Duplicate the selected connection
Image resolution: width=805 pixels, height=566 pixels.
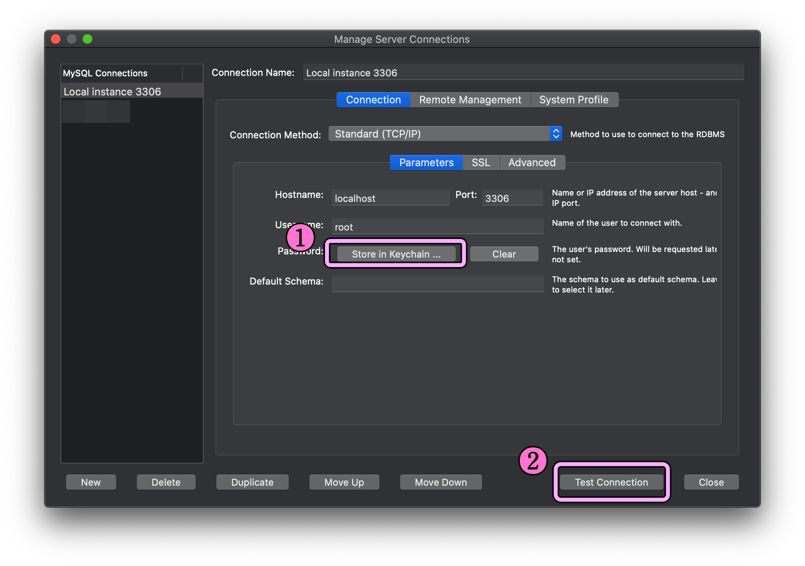(x=252, y=482)
